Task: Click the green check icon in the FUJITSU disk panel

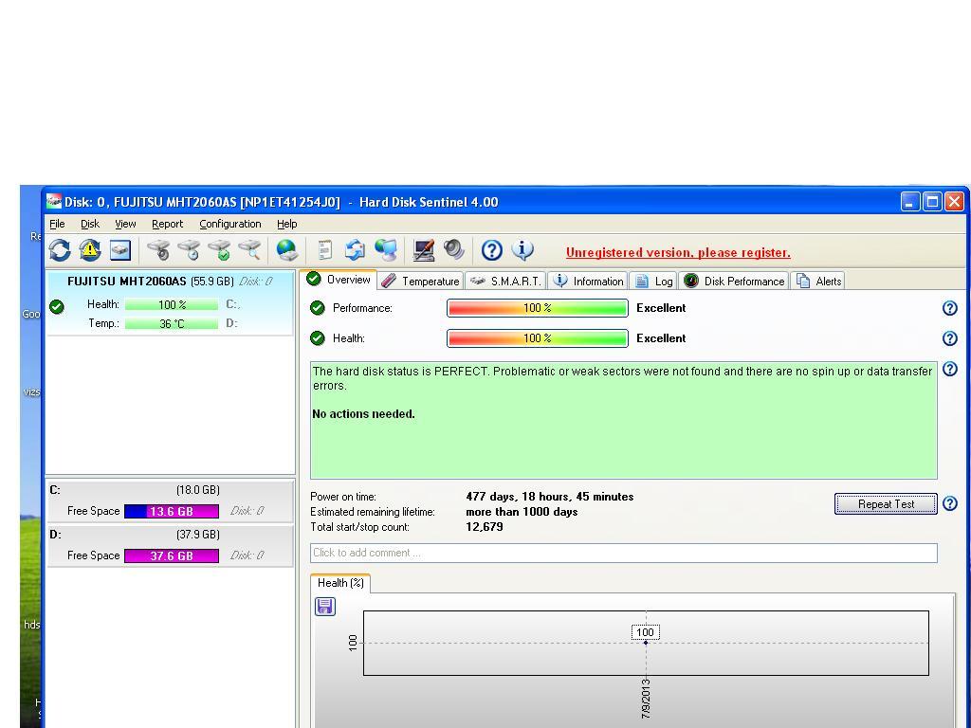Action: click(57, 306)
